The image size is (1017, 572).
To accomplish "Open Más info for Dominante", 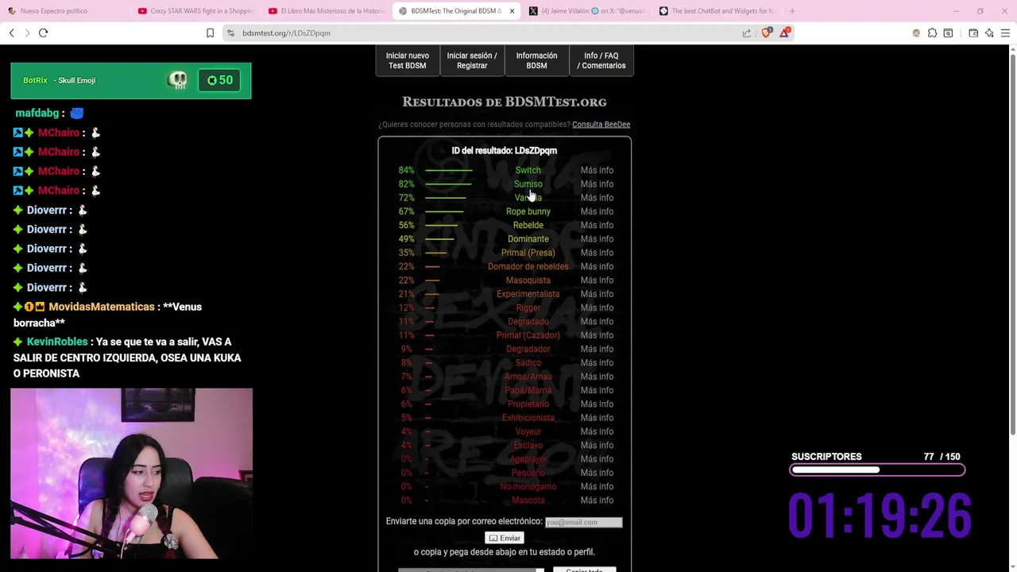I will point(597,238).
